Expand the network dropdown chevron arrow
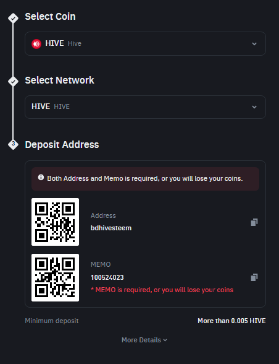Screen dimensions: 279x364 [254, 107]
